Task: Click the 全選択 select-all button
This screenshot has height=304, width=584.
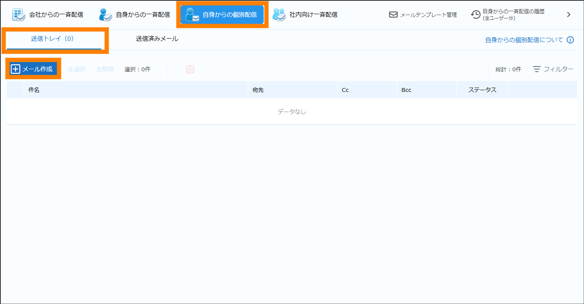Action: point(77,69)
